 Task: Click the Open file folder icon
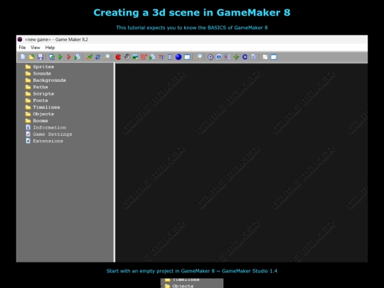click(x=31, y=57)
